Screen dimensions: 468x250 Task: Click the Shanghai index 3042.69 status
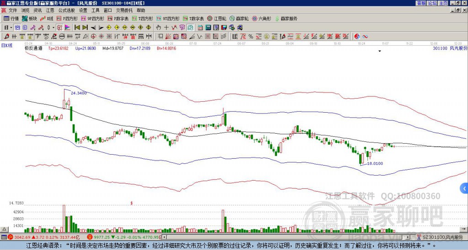pos(43,237)
